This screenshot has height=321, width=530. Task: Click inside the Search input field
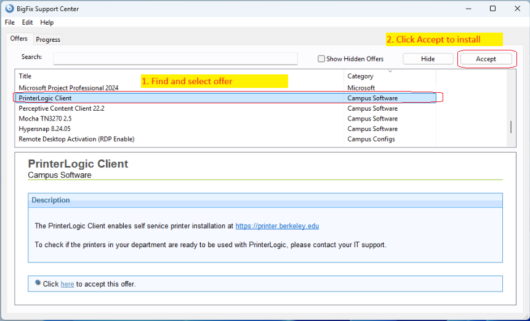175,58
